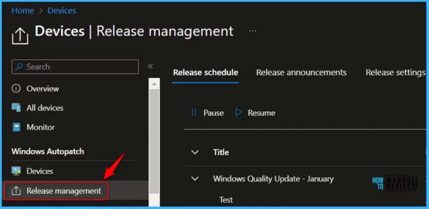Open All devices in the sidebar
429x209 pixels.
click(x=45, y=108)
